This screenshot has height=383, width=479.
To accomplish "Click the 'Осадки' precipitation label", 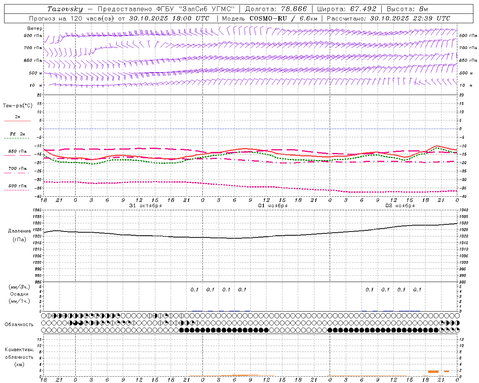I will [x=19, y=294].
